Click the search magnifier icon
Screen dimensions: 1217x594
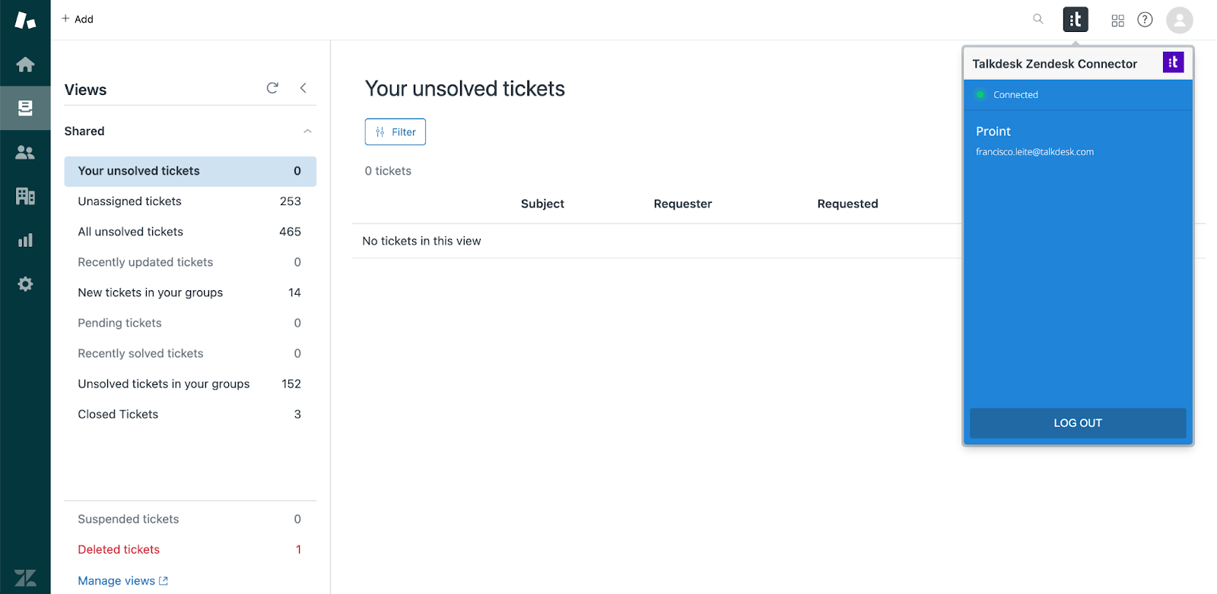(x=1038, y=19)
